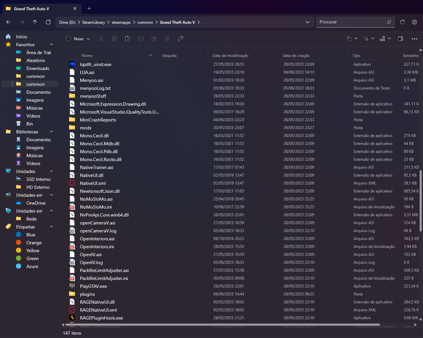Click the OneDrive cloud icon
Image resolution: width=423 pixels, height=338 pixels.
point(19,203)
